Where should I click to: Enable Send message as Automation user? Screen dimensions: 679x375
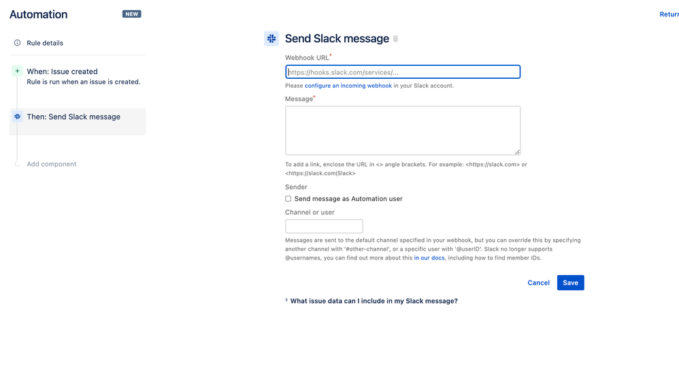coord(288,198)
